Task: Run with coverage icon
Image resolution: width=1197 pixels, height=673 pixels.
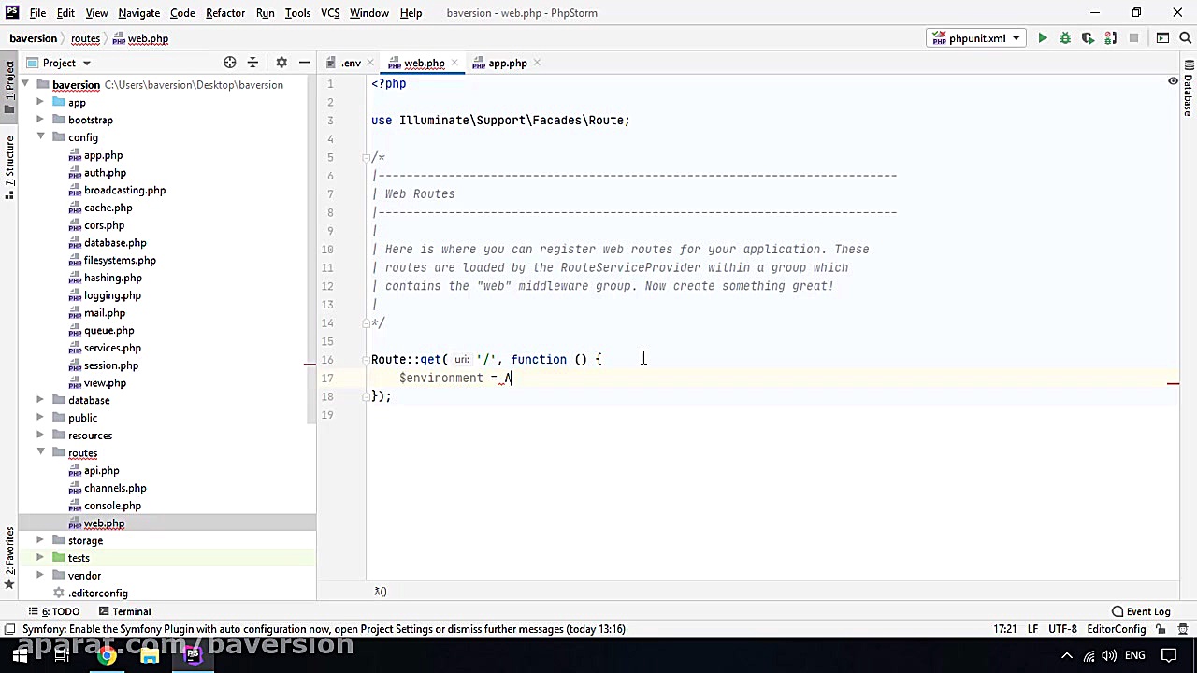Action: [1088, 38]
